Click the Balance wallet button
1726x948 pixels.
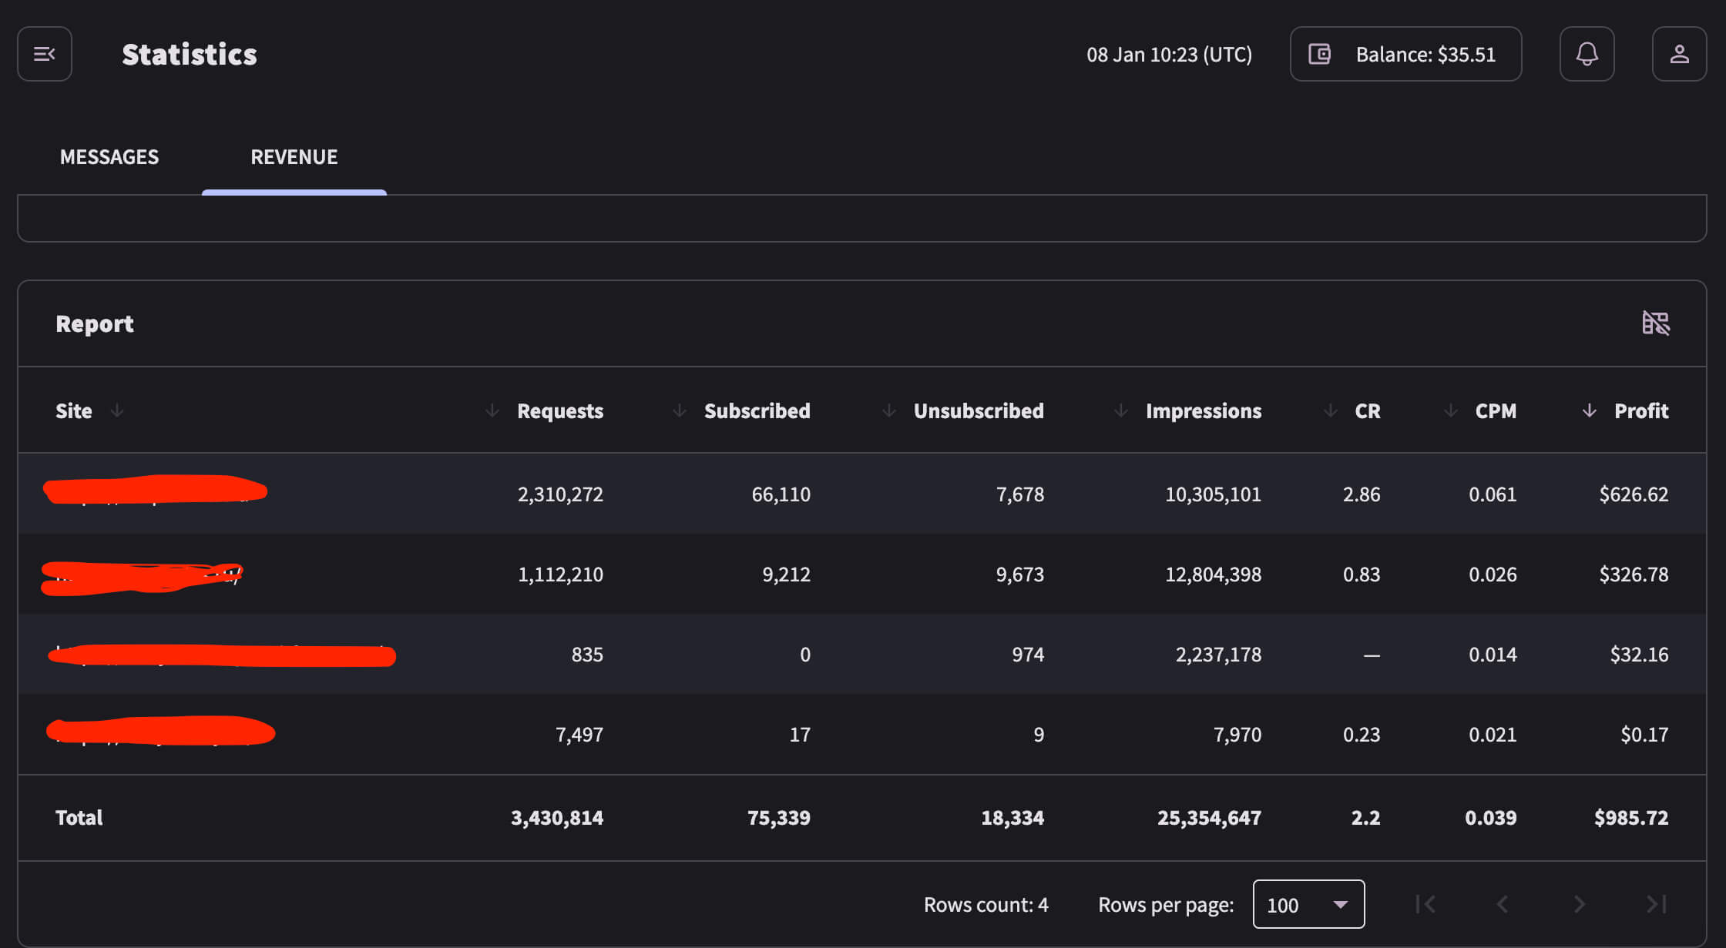[1405, 54]
